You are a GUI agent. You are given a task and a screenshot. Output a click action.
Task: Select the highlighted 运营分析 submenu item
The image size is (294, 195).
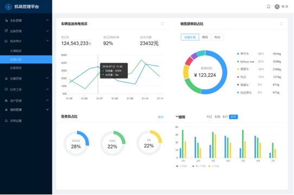point(26,60)
